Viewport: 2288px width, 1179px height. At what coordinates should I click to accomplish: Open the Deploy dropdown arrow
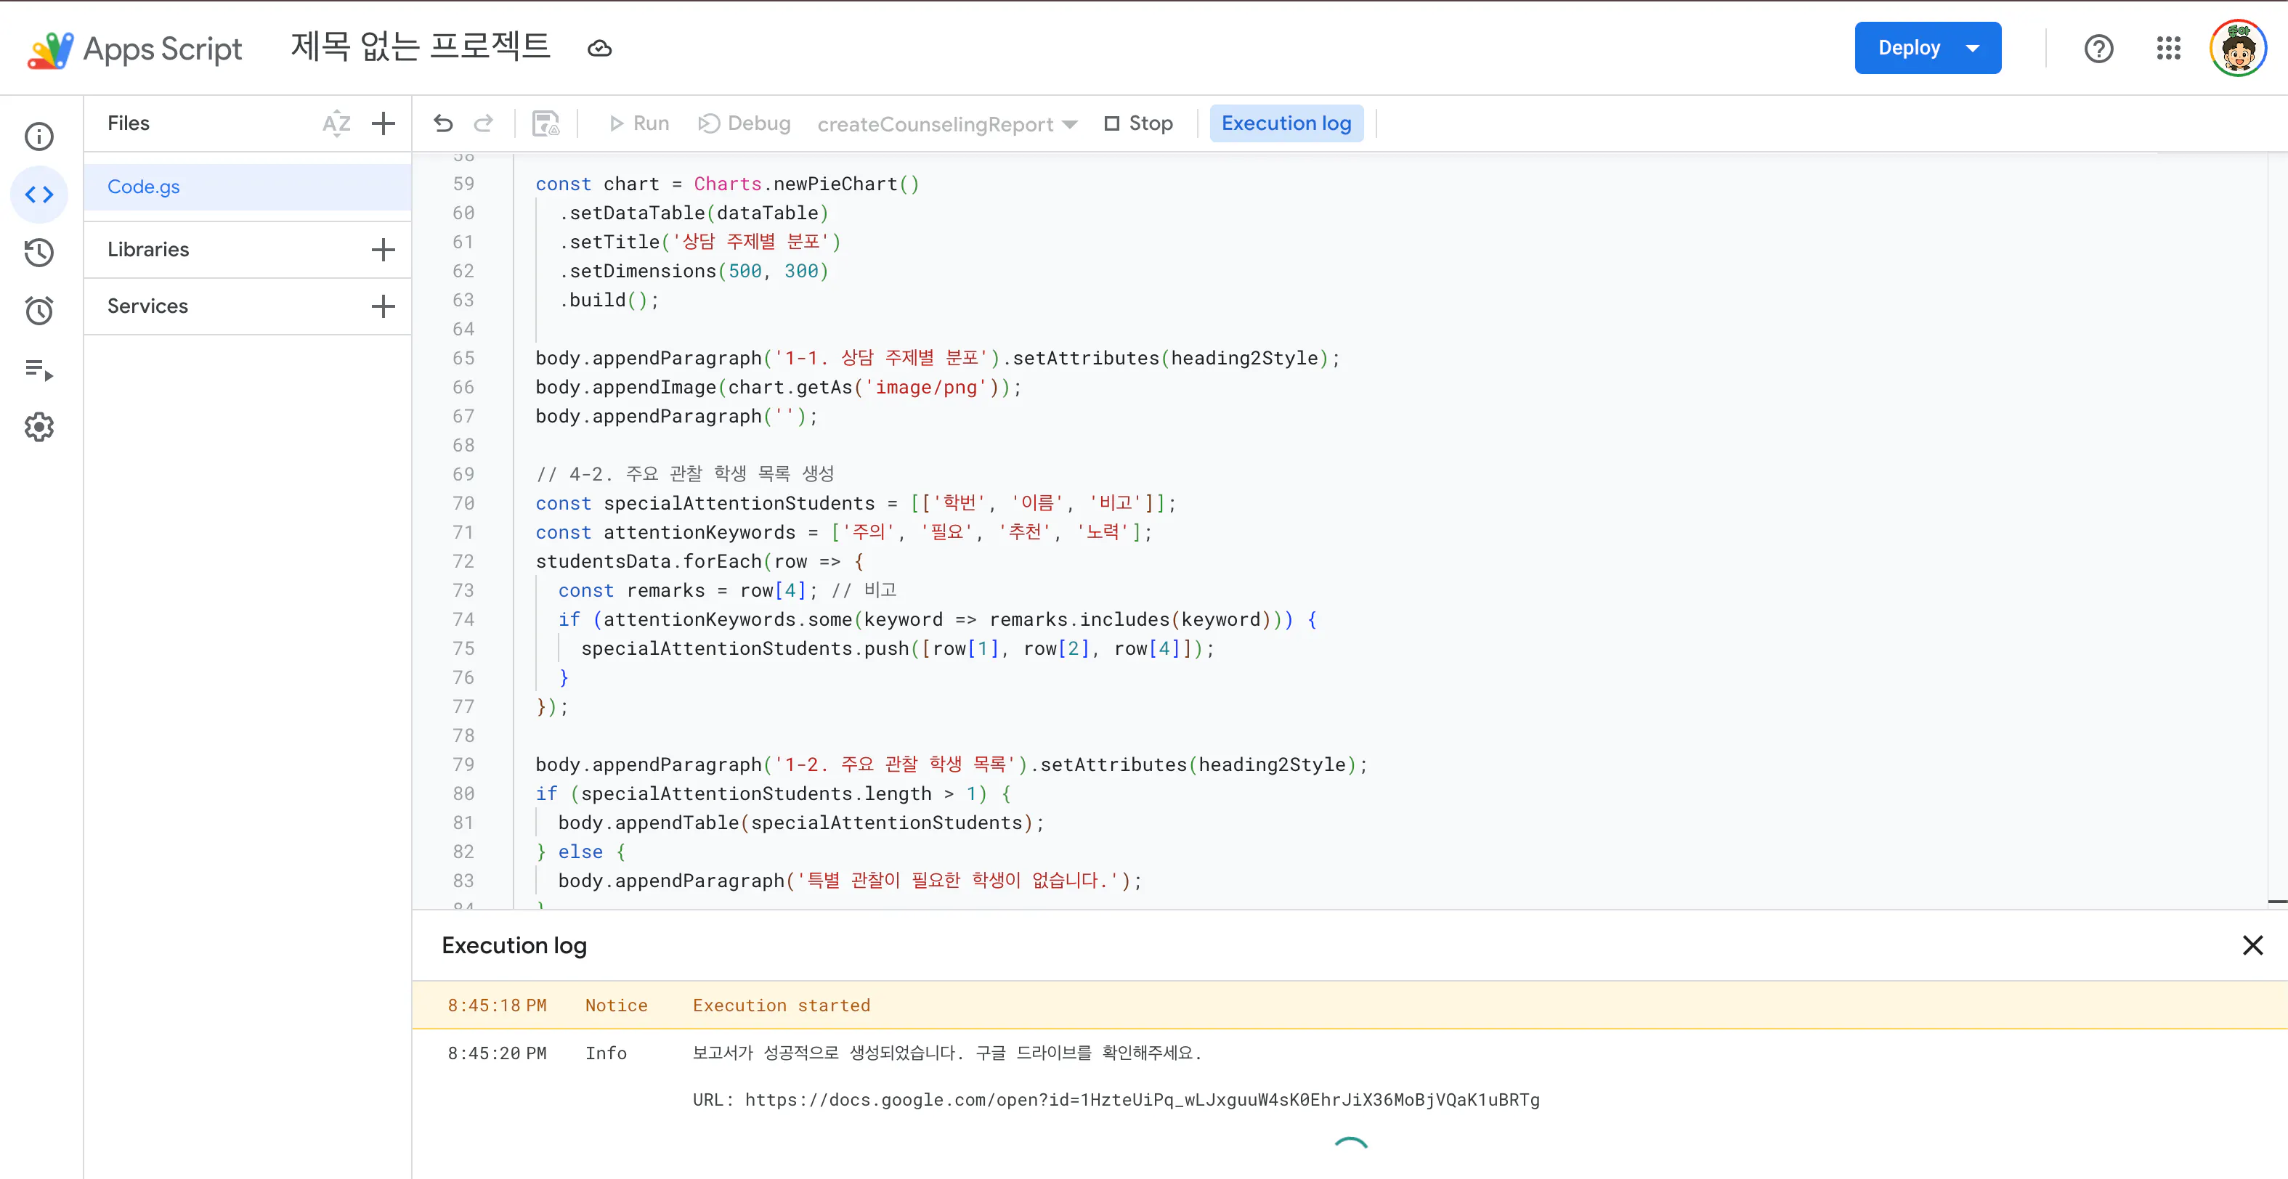coord(1973,48)
